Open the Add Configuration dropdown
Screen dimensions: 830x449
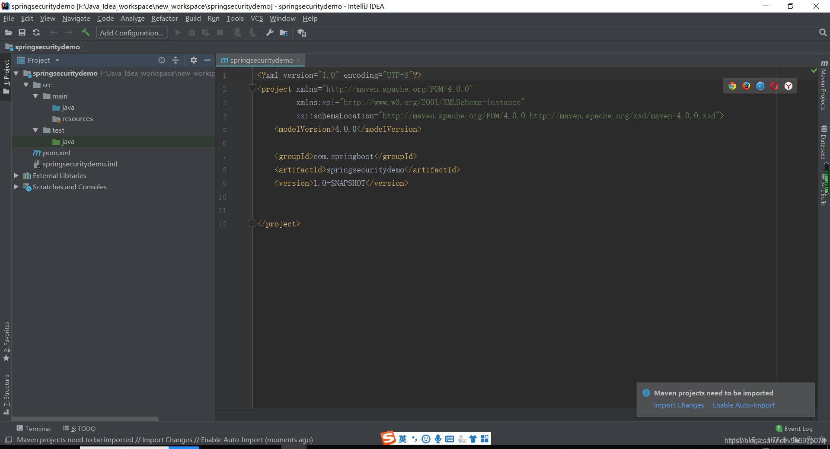(132, 33)
